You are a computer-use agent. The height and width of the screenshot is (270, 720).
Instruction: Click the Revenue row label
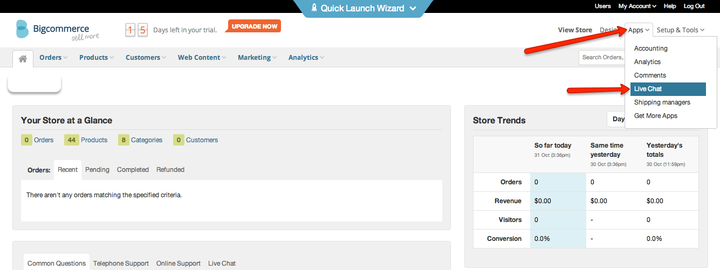tap(508, 201)
